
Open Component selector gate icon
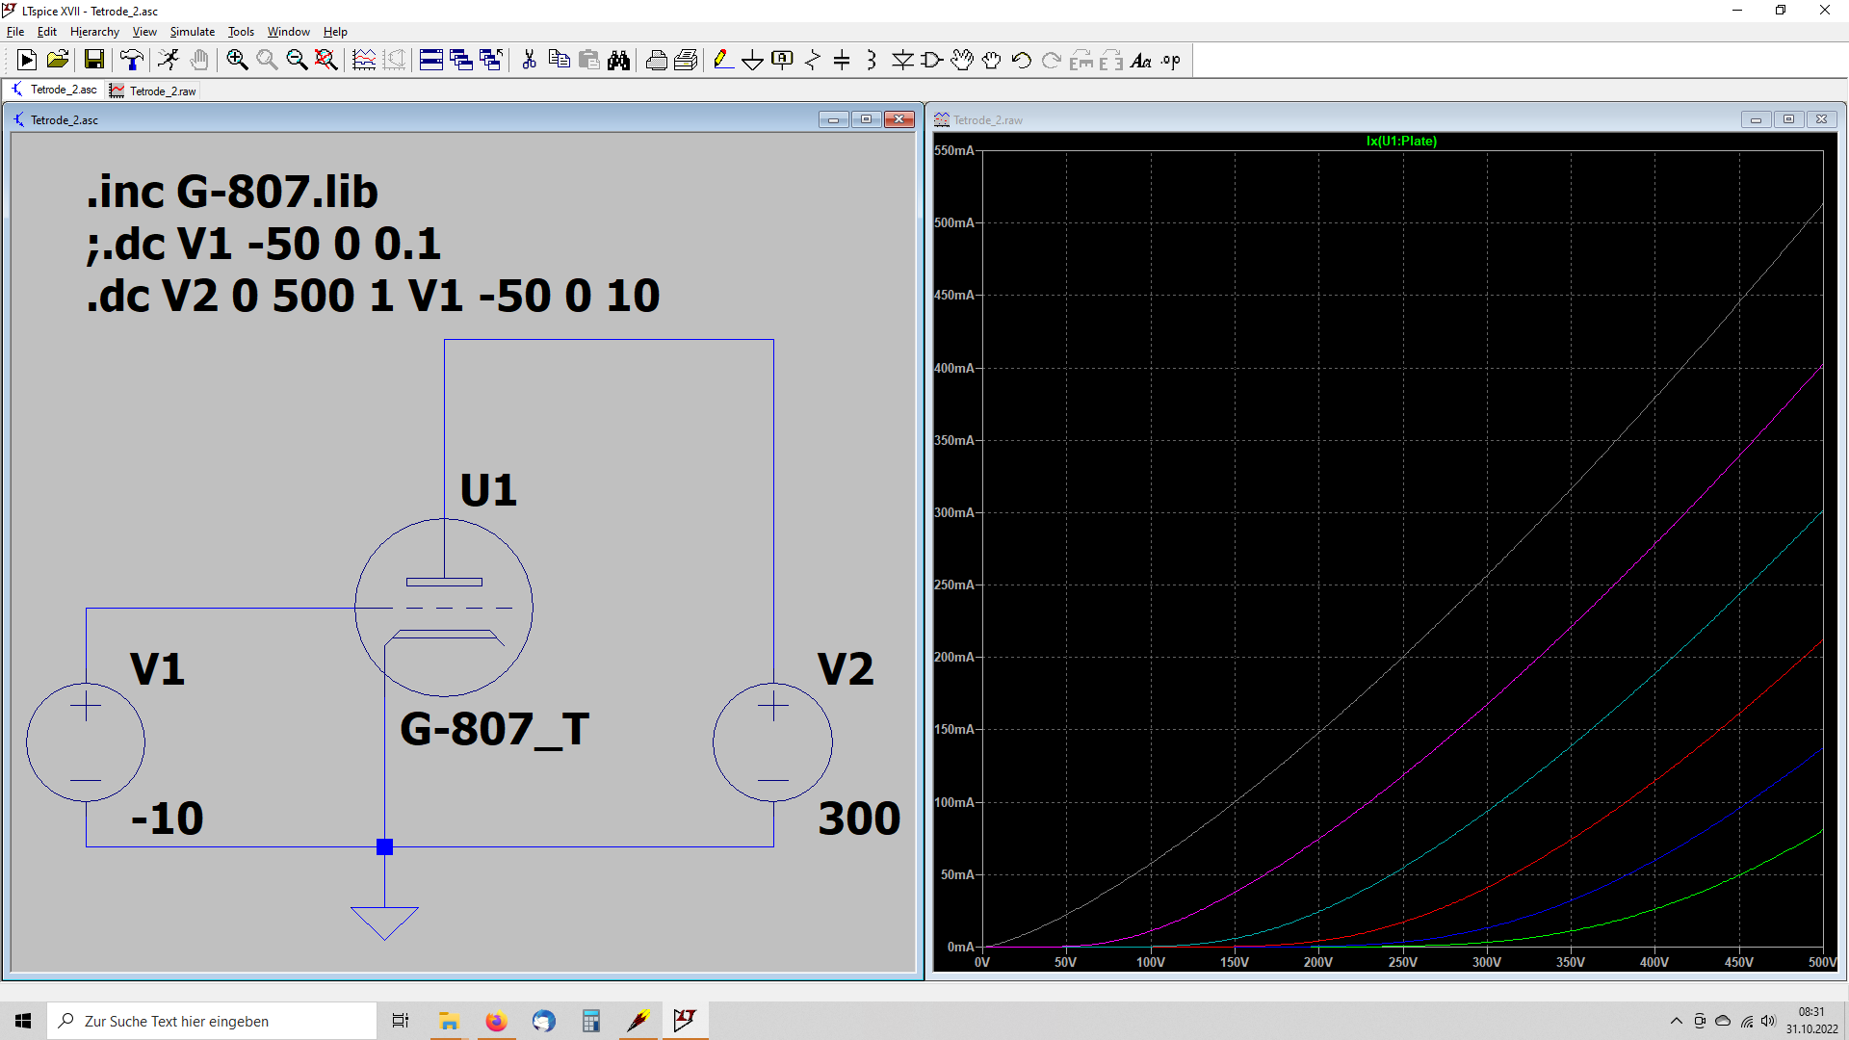932,61
